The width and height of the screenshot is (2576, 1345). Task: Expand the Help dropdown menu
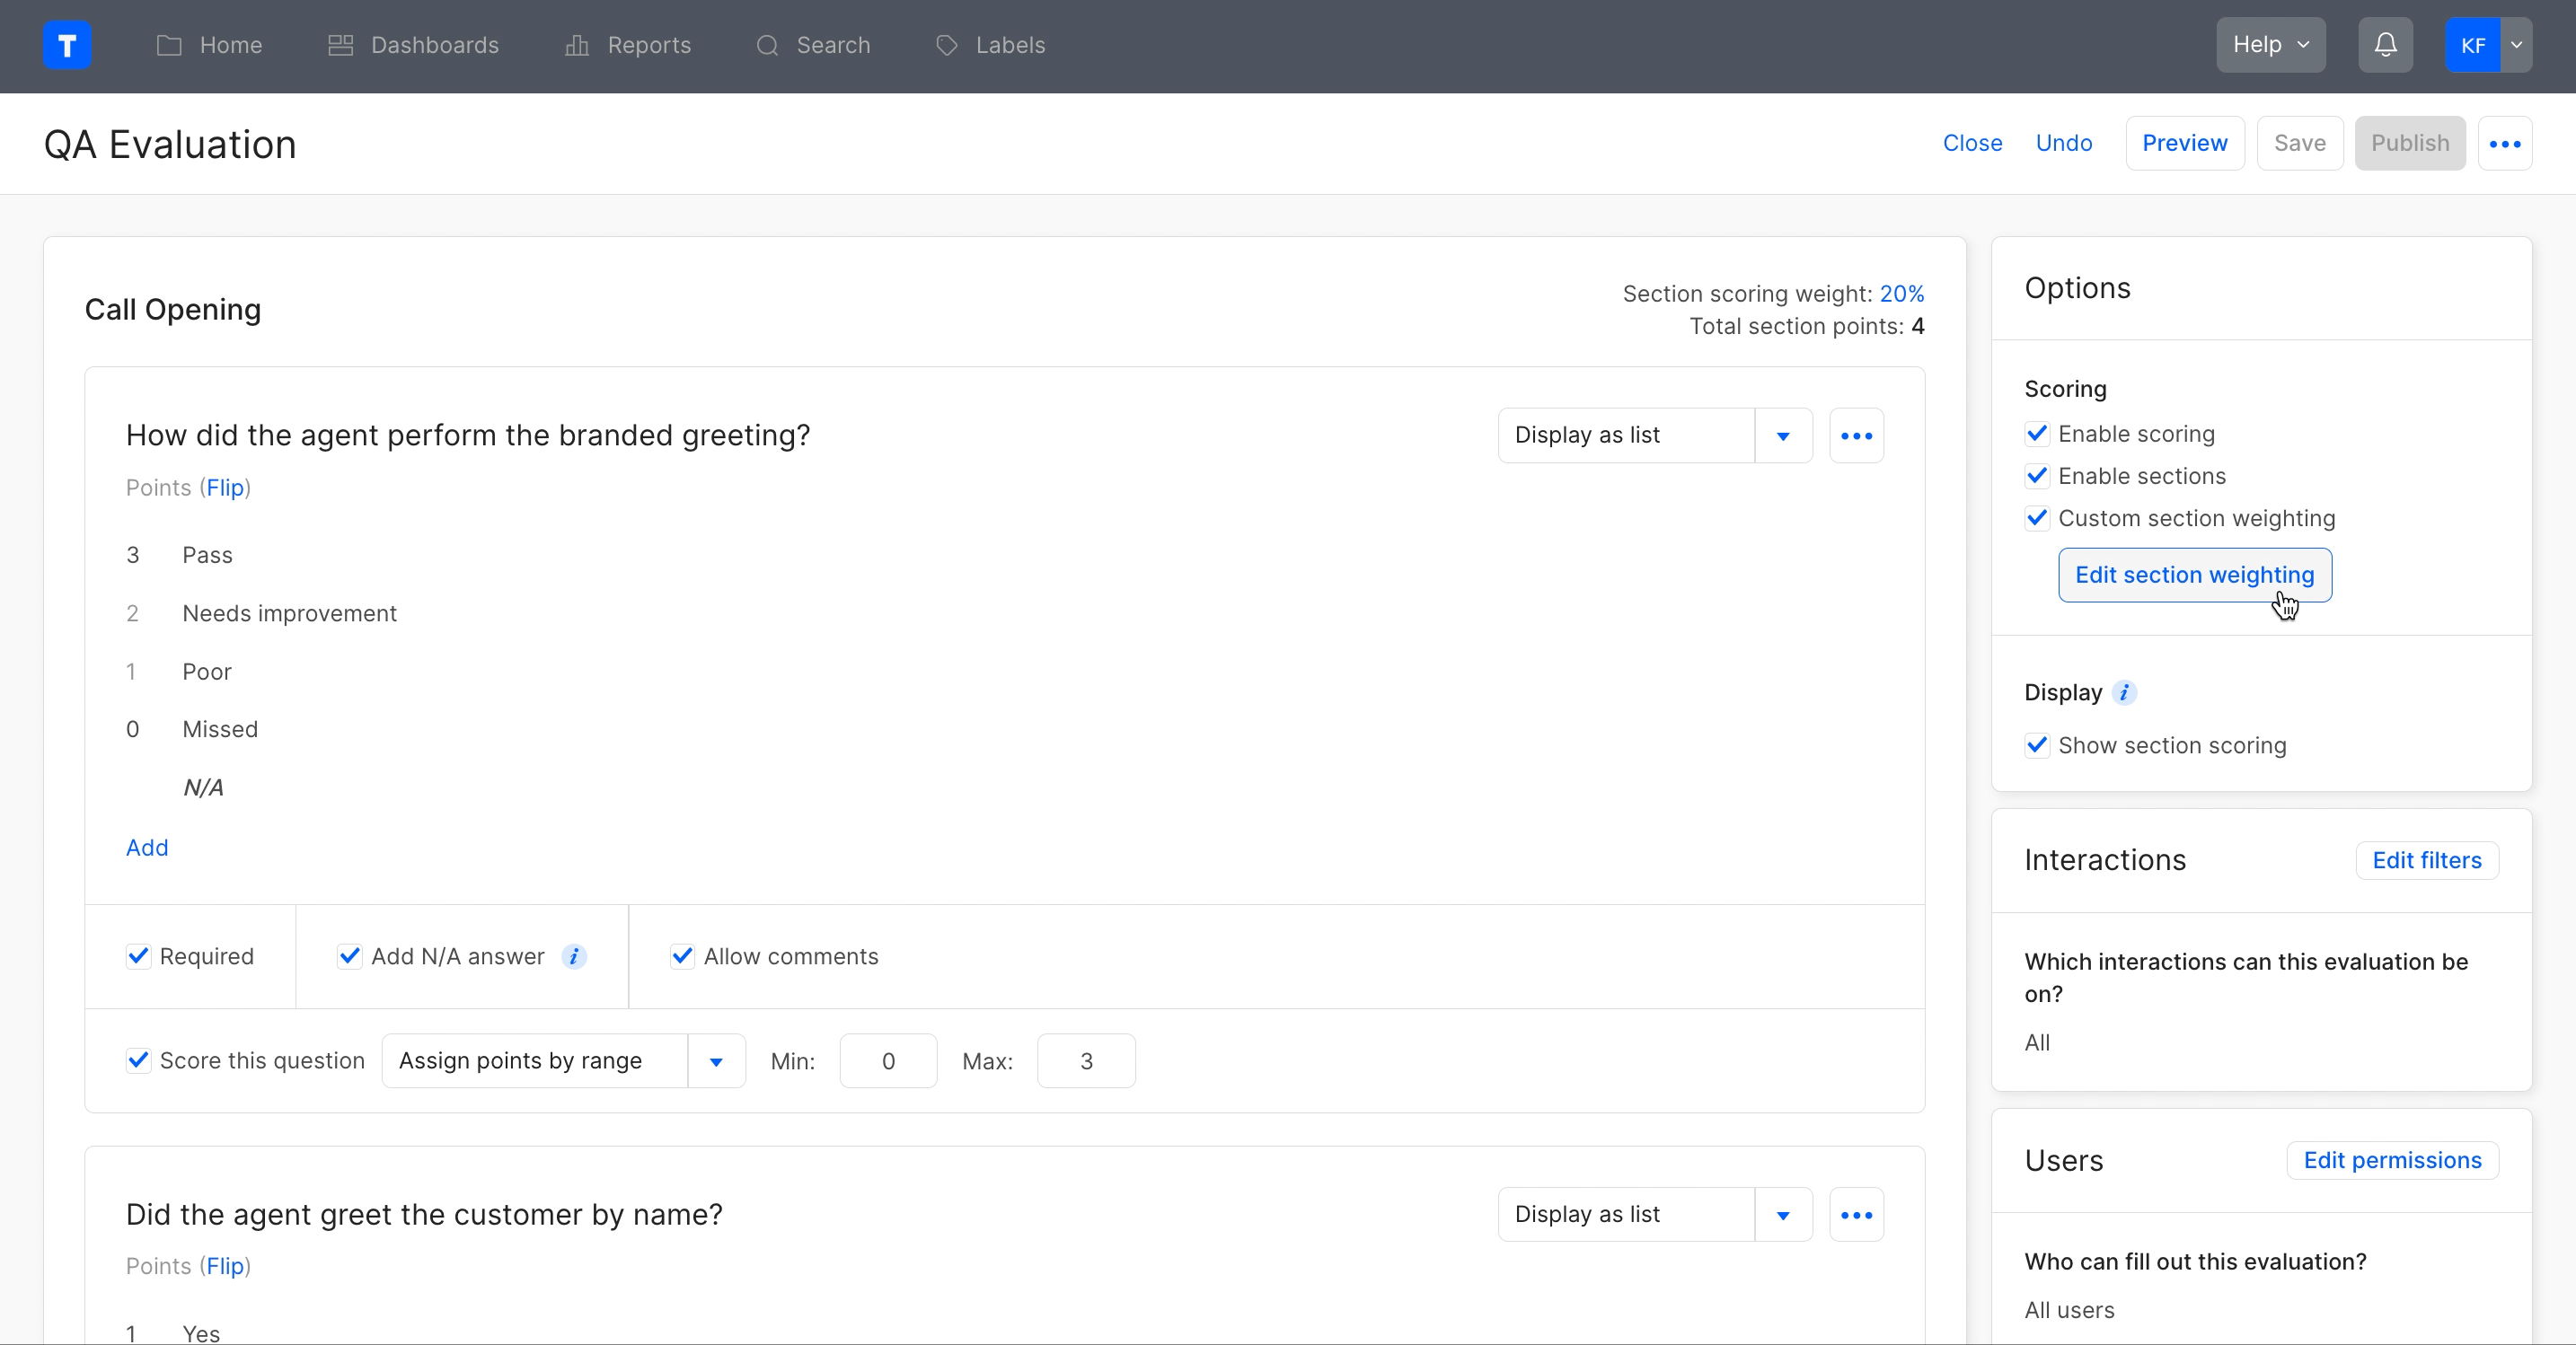[2270, 45]
